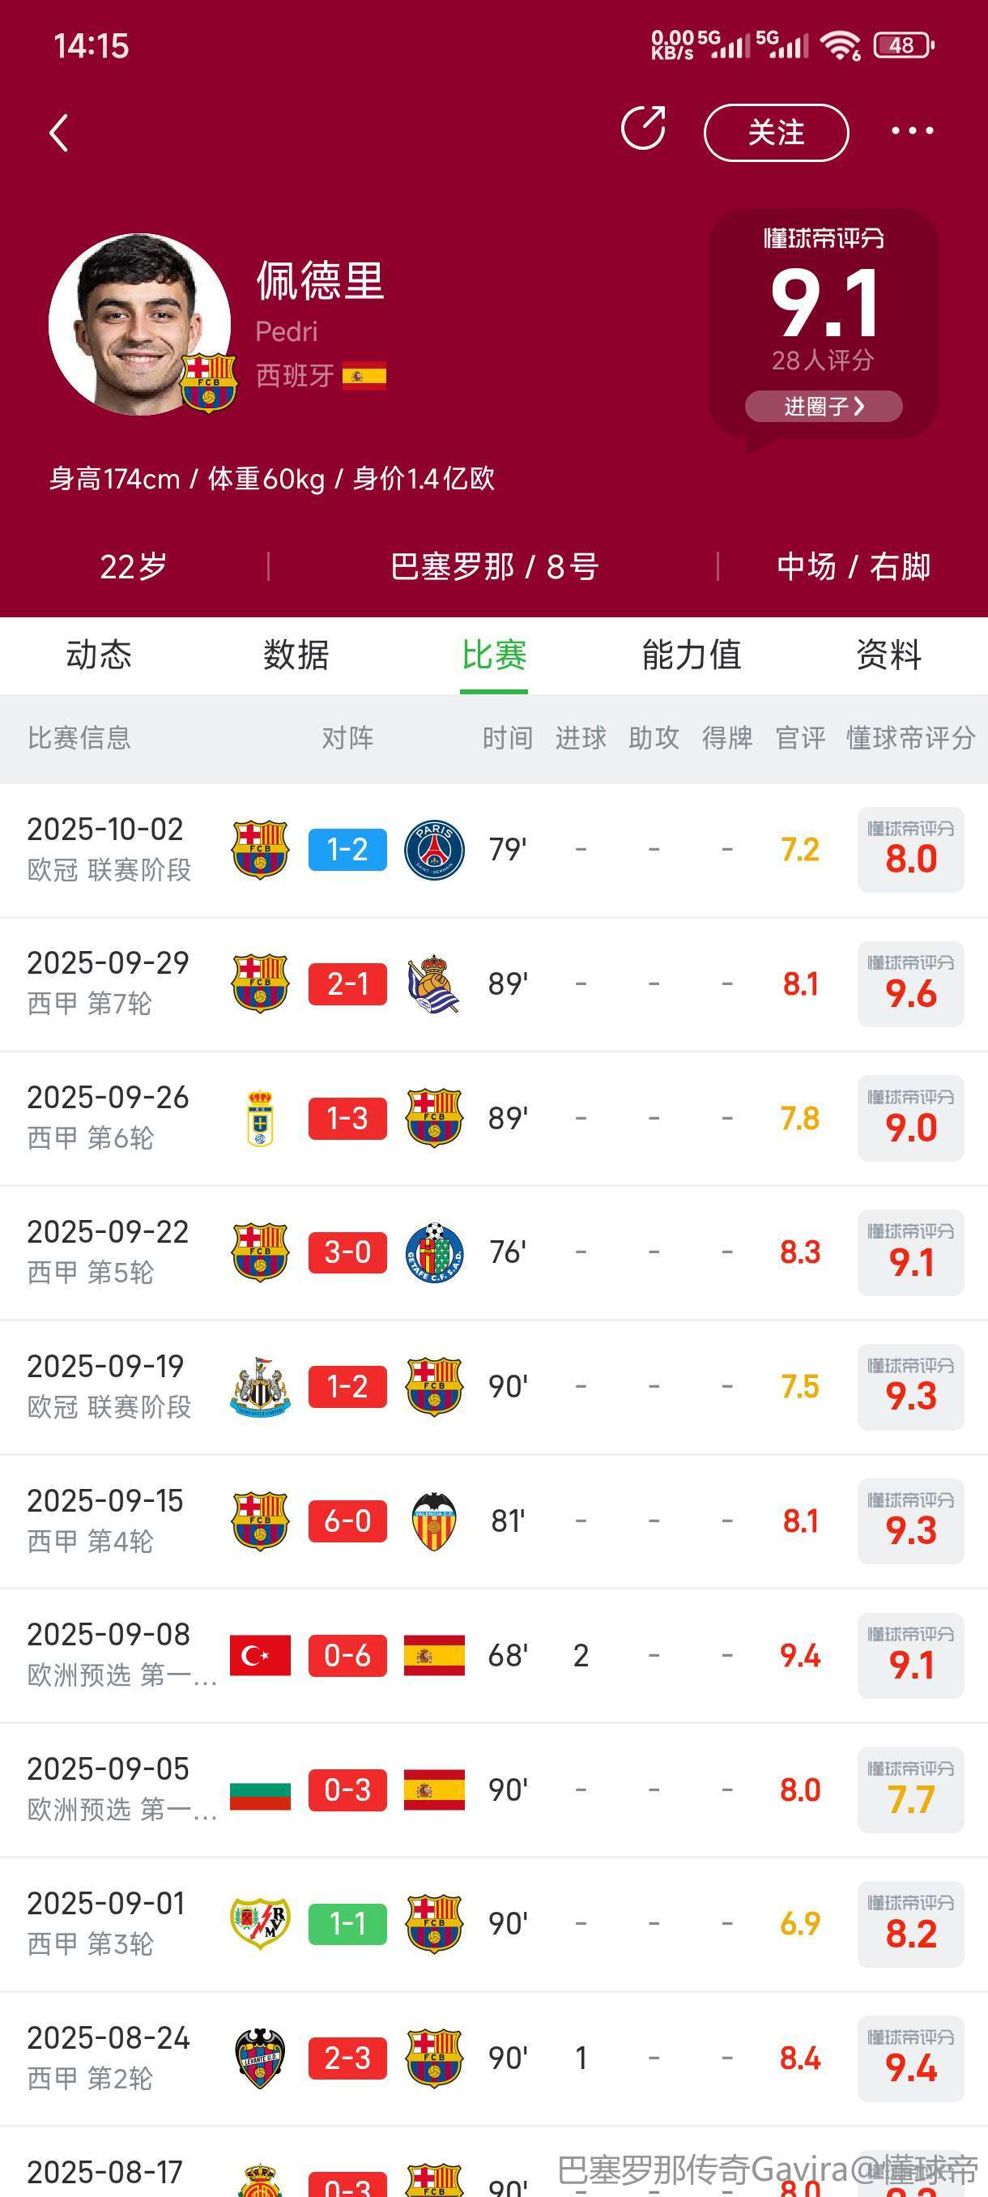This screenshot has height=2197, width=988.
Task: Tap the PSG club crest
Action: [x=434, y=850]
